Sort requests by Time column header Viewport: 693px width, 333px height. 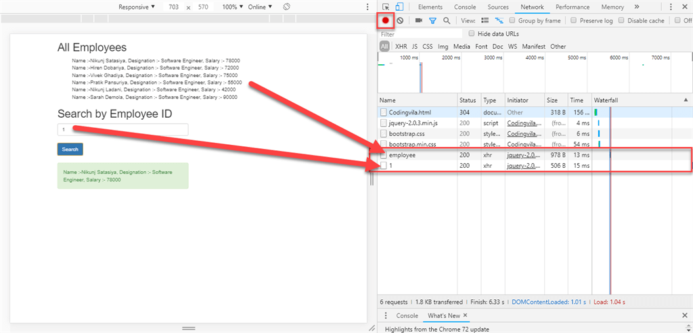coord(579,100)
